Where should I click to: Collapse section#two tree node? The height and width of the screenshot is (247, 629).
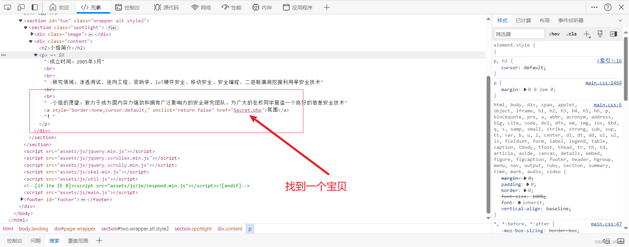[x=20, y=21]
